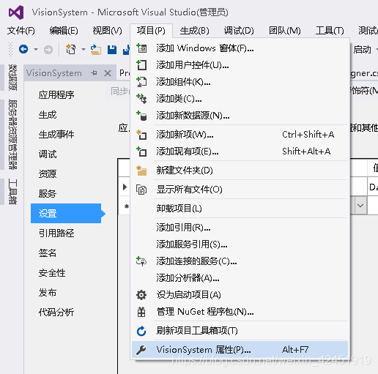The image size is (378, 374).
Task: Click the Add Class icon
Action: [141, 99]
